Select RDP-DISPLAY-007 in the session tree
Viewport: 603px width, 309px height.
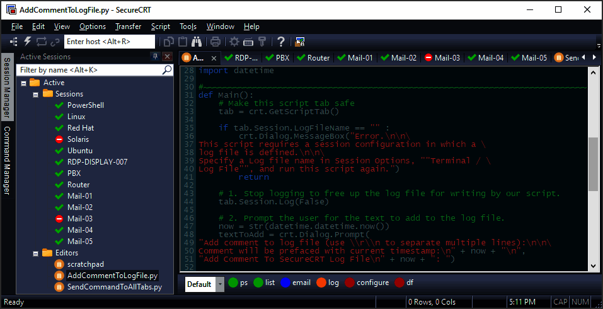tap(97, 162)
